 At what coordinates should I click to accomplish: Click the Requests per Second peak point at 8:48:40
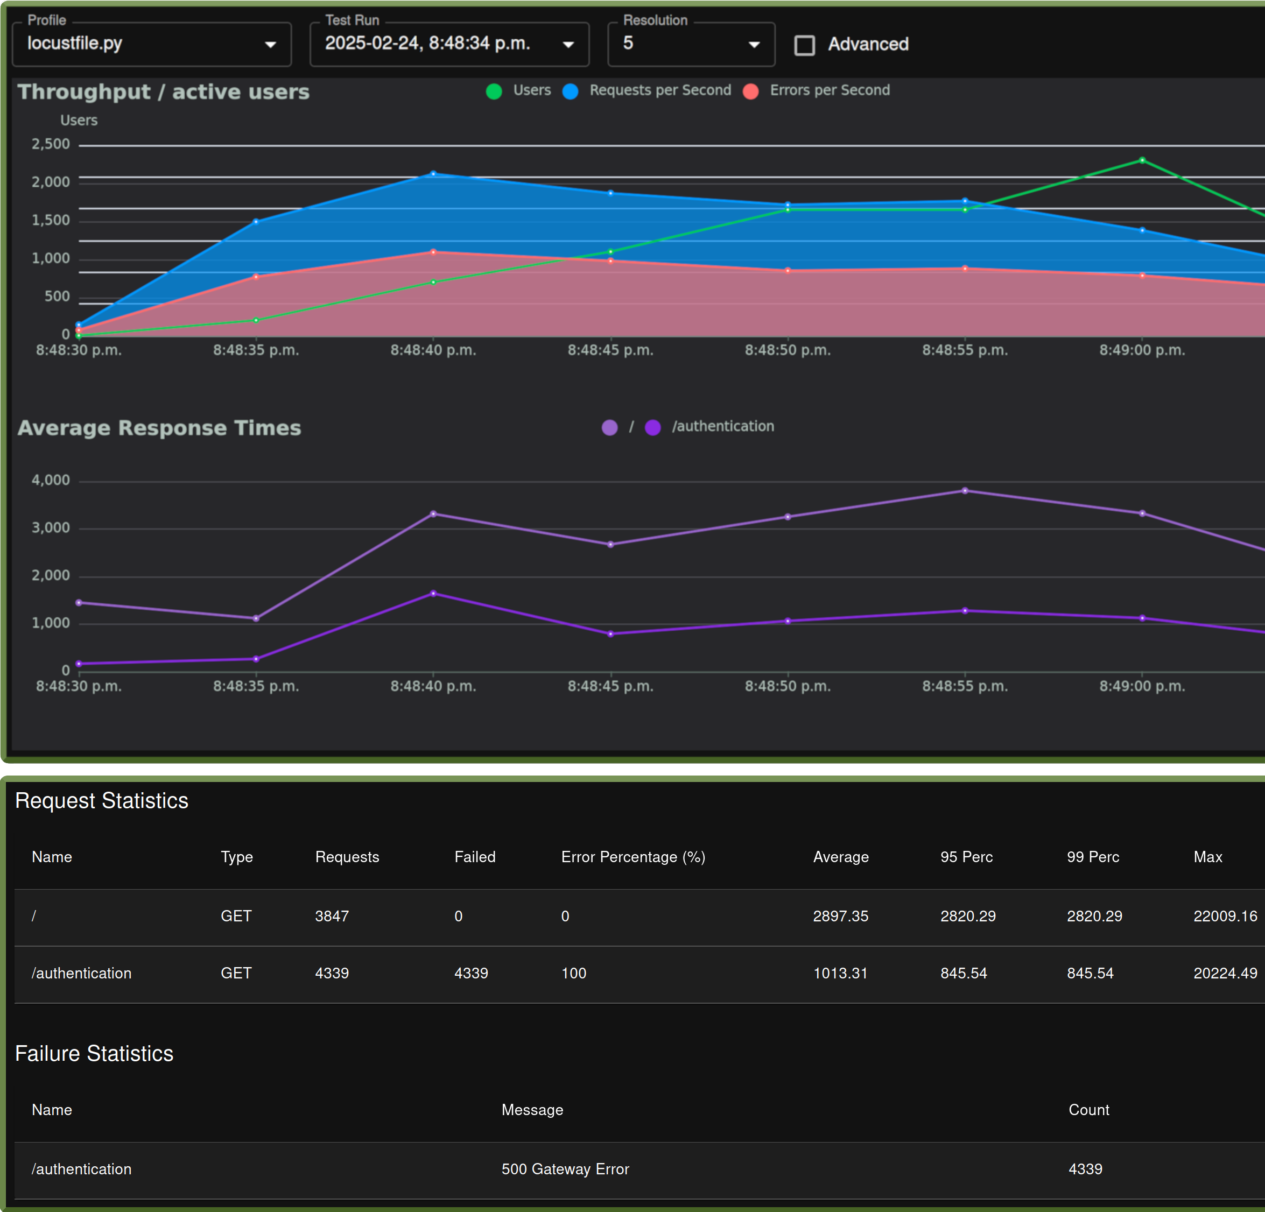(x=433, y=174)
